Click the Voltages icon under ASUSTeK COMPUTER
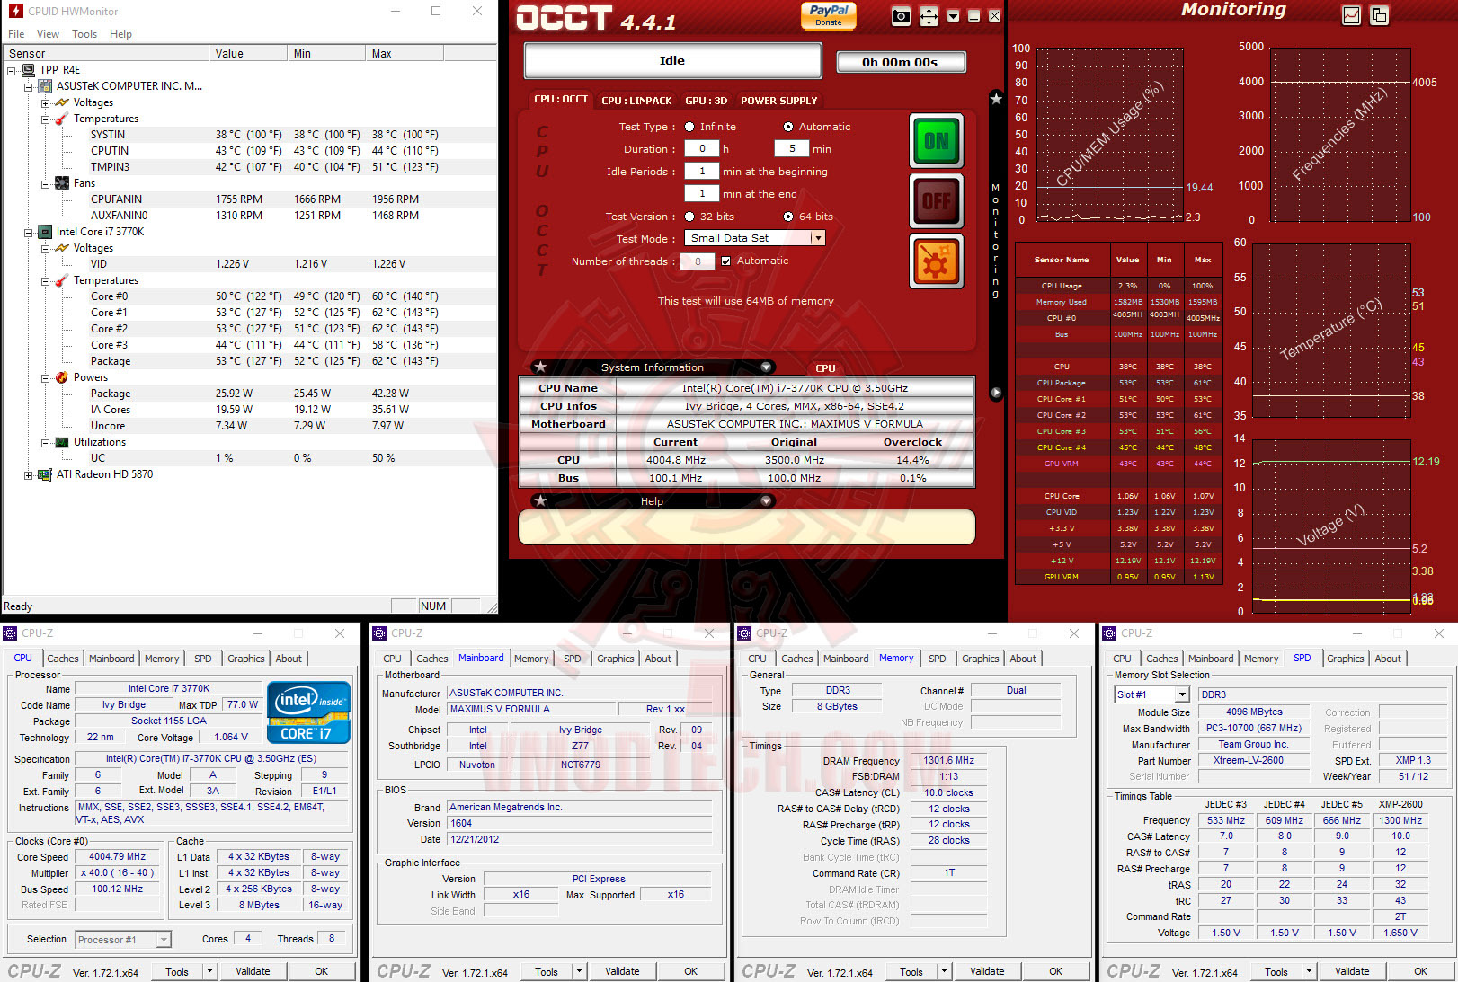The image size is (1458, 982). [62, 102]
